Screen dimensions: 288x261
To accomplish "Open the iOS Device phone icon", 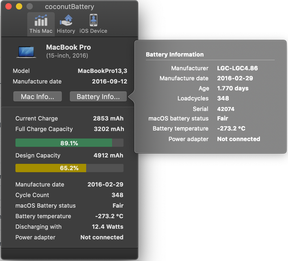I will [x=94, y=20].
